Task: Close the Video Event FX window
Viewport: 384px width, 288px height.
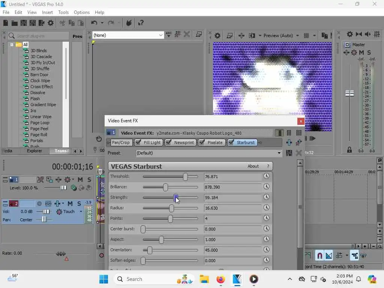Action: click(x=301, y=121)
